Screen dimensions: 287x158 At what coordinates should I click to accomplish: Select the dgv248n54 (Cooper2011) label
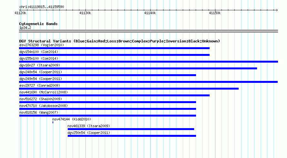[x=41, y=72]
